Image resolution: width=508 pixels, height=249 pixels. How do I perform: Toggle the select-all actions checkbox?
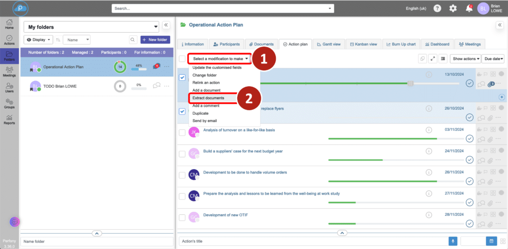pos(182,59)
